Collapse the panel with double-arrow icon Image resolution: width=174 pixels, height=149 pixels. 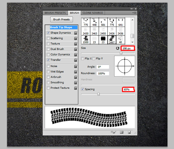pos(132,9)
